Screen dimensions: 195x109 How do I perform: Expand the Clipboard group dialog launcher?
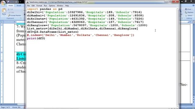point(21,18)
